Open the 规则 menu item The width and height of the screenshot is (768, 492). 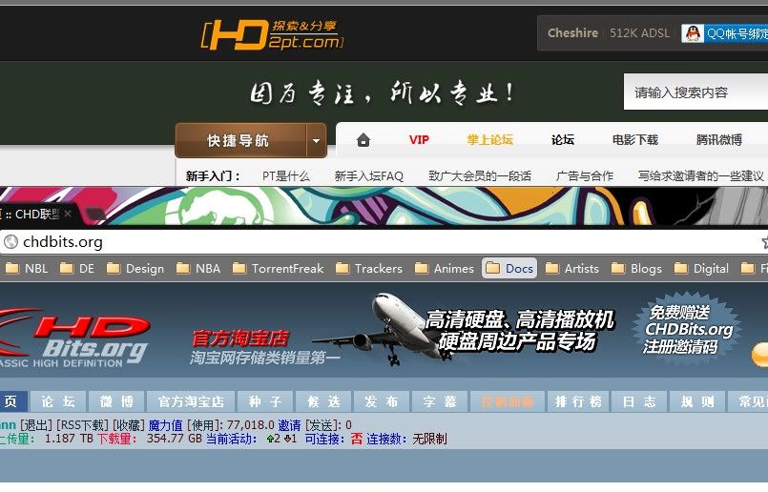coord(697,401)
